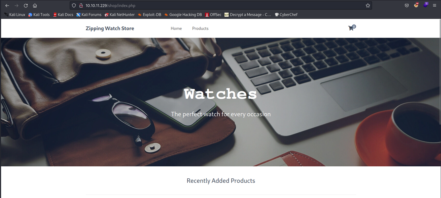Open the Pocket save icon

pos(407,5)
